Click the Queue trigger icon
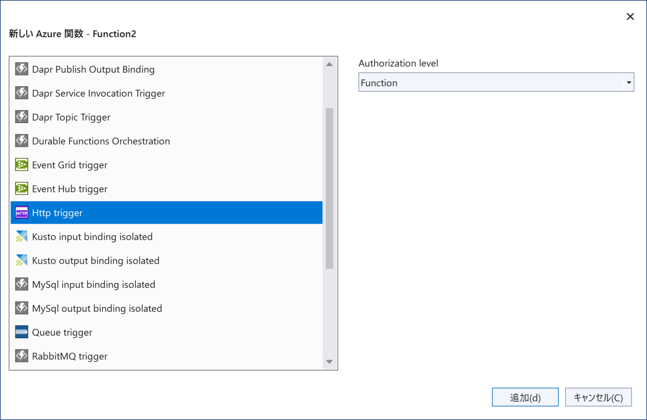This screenshot has height=420, width=647. point(22,332)
